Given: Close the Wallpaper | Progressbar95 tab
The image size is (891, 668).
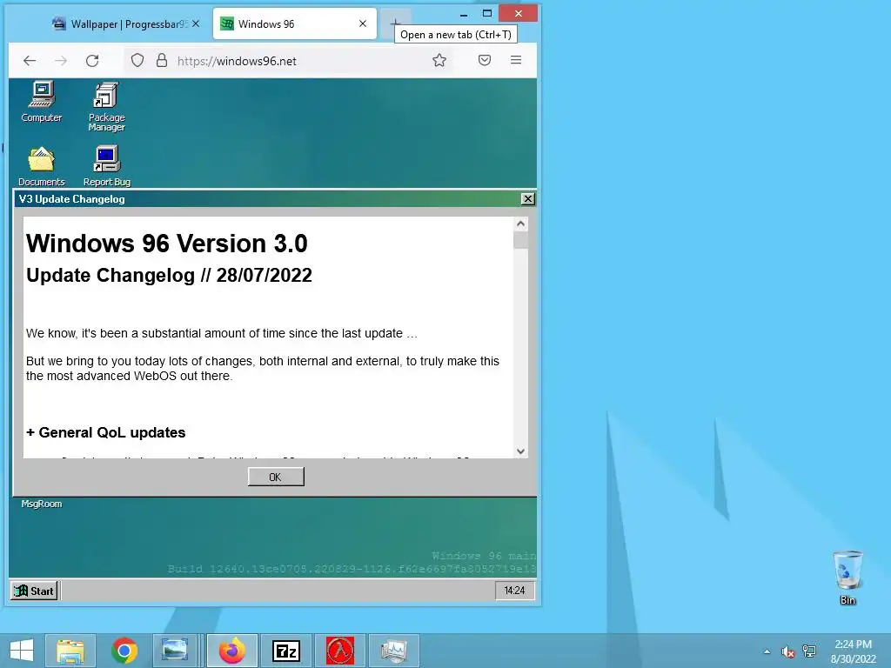Looking at the screenshot, I should [196, 23].
